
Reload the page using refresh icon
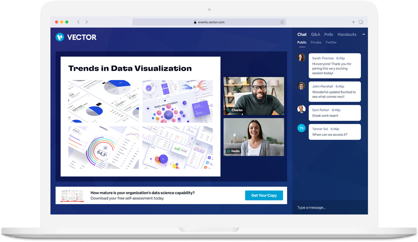click(282, 22)
